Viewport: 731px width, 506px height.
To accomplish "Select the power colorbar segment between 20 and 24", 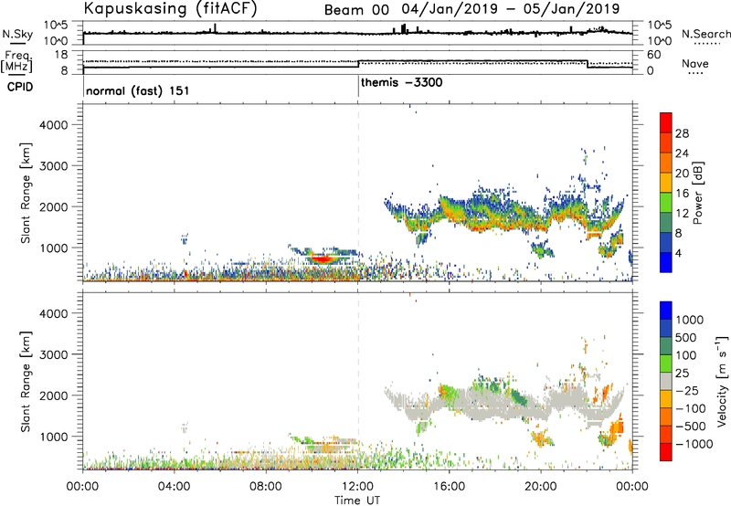I will [666, 163].
